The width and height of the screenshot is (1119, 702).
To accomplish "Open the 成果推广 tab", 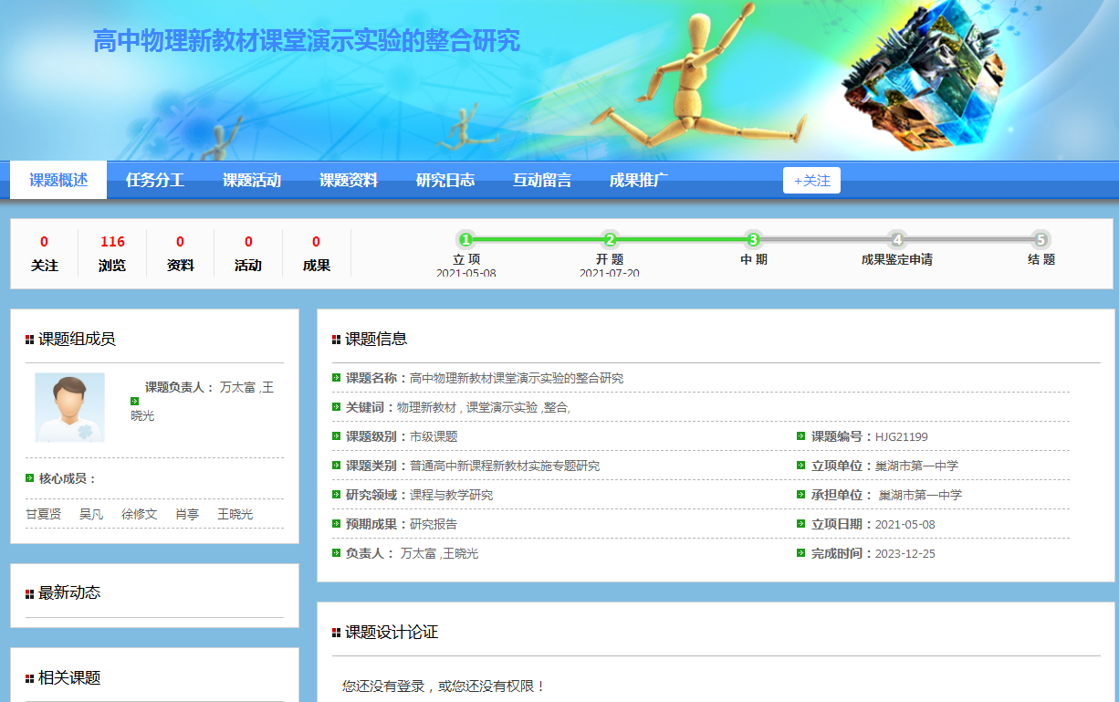I will point(639,180).
